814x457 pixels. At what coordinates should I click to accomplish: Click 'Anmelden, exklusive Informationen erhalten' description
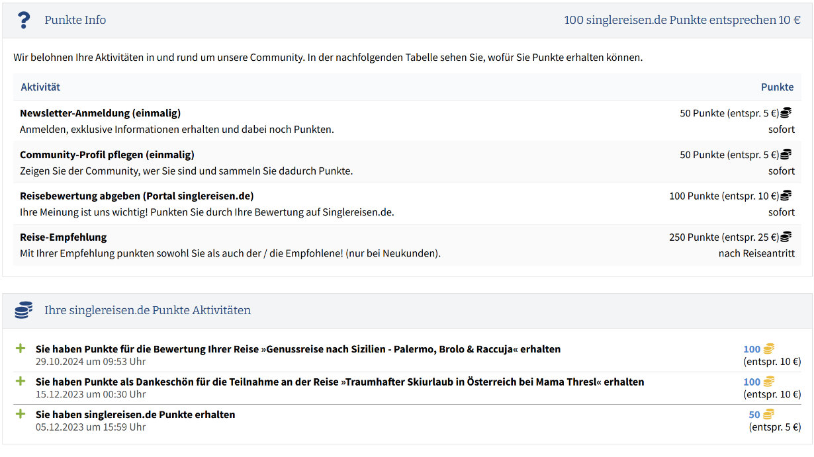(177, 130)
